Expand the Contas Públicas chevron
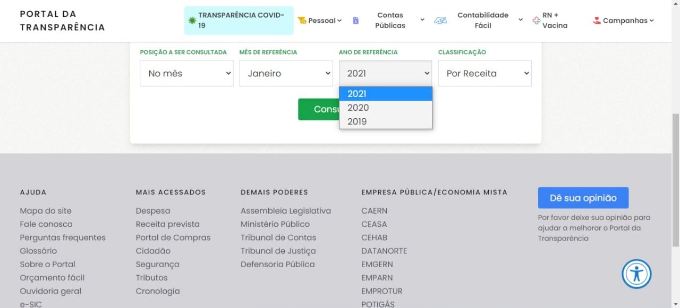Viewport: 680px width, 308px height. [x=422, y=20]
